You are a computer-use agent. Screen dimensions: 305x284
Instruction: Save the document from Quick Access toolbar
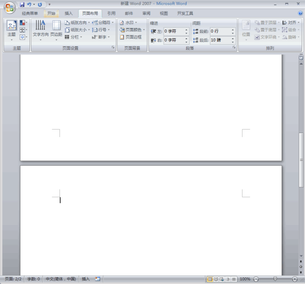pyautogui.click(x=22, y=5)
